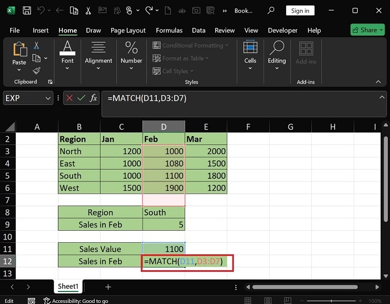Confirm the formula with the green checkmark
Image resolution: width=390 pixels, height=304 pixels.
tap(81, 98)
